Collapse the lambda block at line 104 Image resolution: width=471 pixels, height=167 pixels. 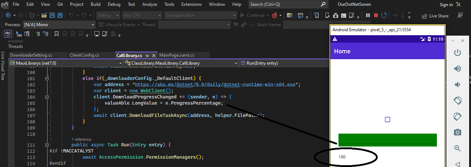47,97
